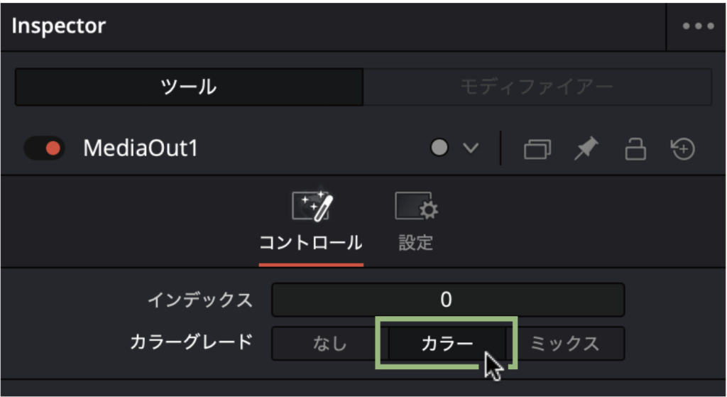Toggle the lock icon for MediaOut1
The width and height of the screenshot is (727, 397).
click(634, 149)
